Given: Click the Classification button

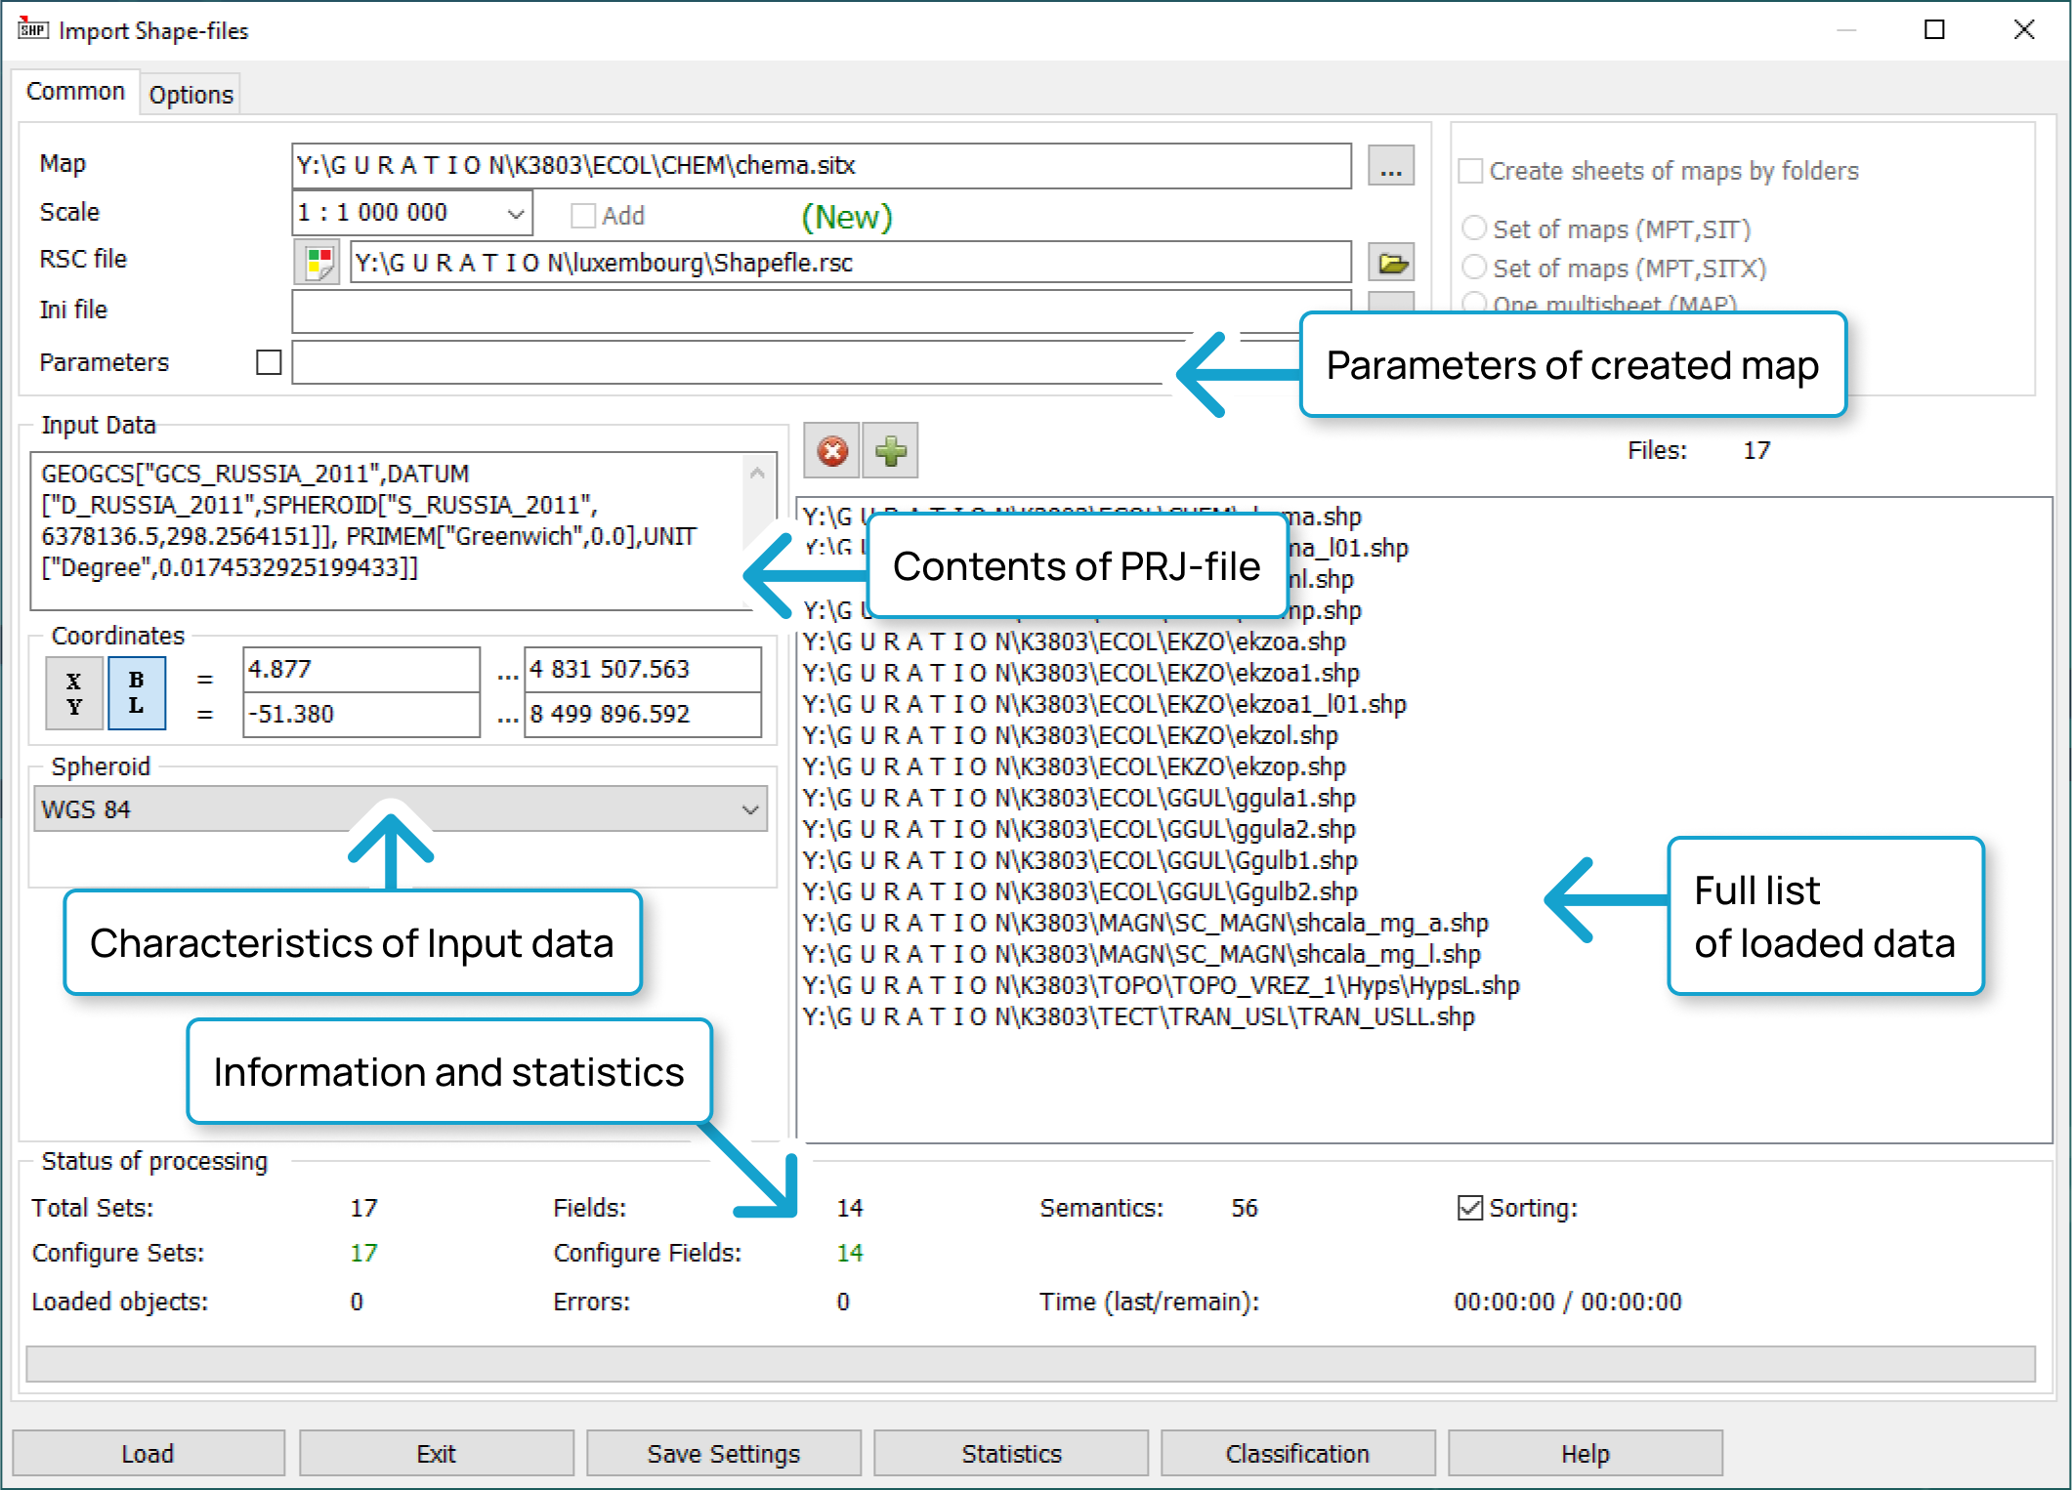Looking at the screenshot, I should 1297,1453.
